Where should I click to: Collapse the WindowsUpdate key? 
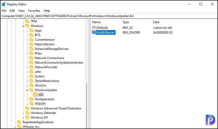27,90
